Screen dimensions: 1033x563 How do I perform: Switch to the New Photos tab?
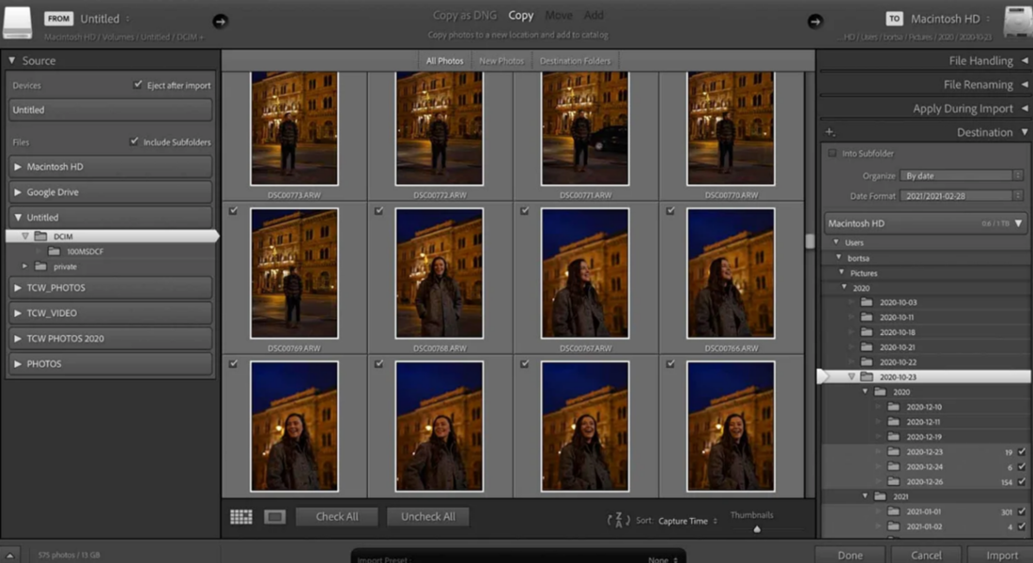[501, 61]
